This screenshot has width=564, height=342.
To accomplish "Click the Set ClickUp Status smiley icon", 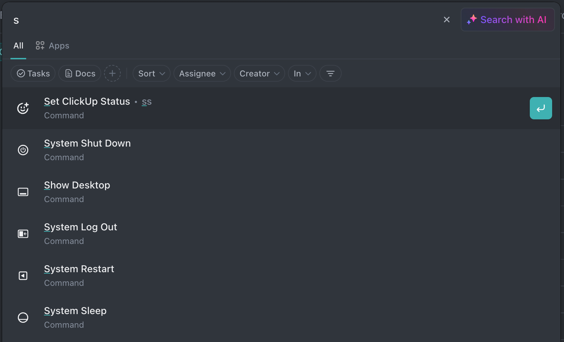I will (23, 108).
